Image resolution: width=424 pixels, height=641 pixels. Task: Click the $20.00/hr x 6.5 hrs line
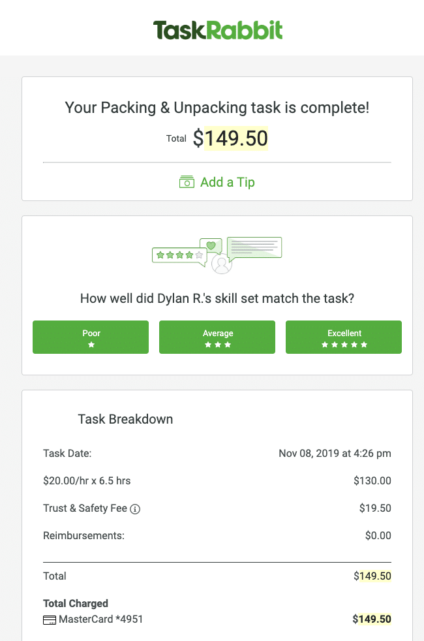pyautogui.click(x=87, y=481)
